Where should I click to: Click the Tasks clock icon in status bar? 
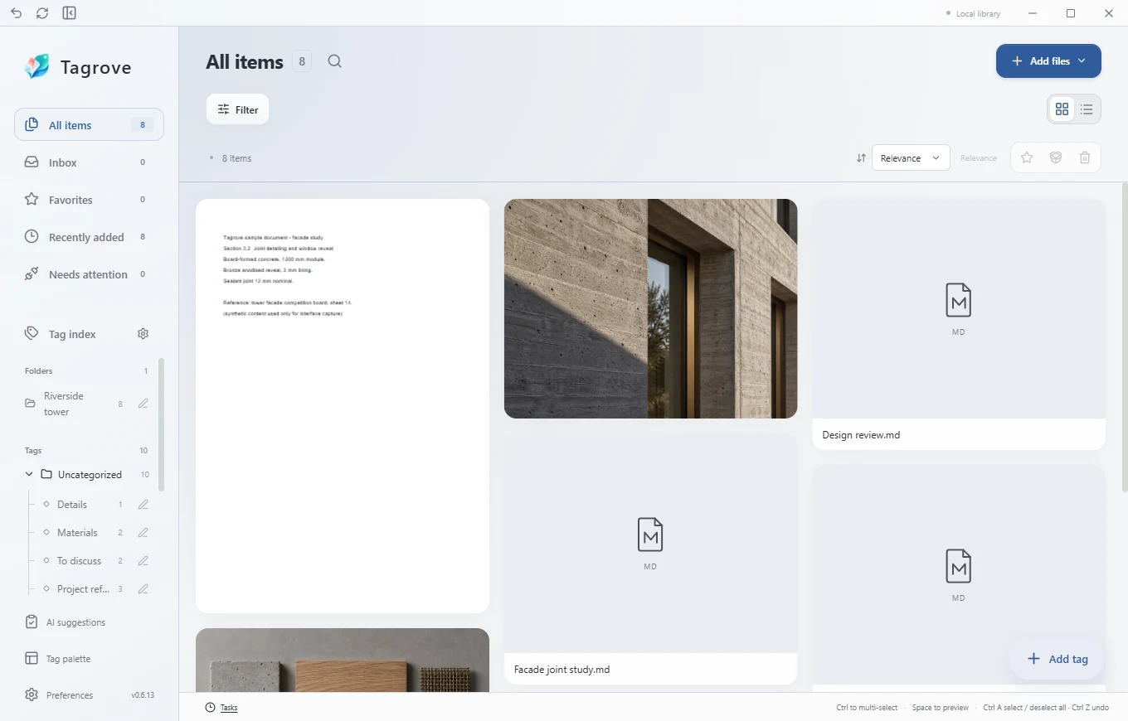tap(211, 708)
